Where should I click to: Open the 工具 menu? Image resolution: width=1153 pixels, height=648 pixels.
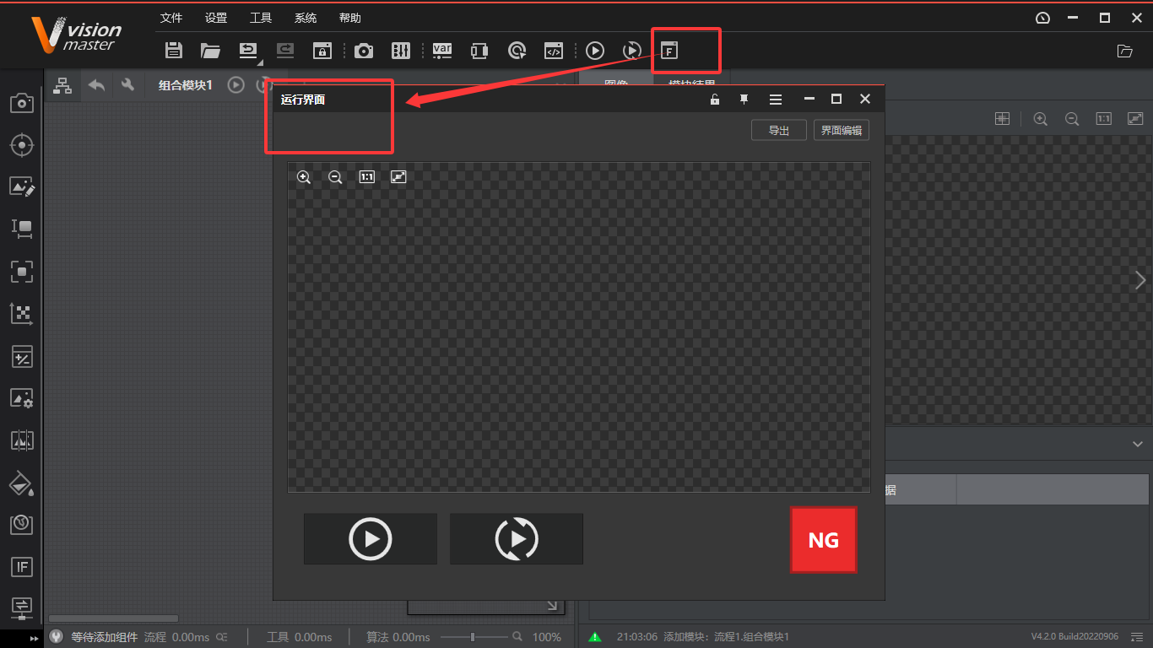[x=261, y=17]
